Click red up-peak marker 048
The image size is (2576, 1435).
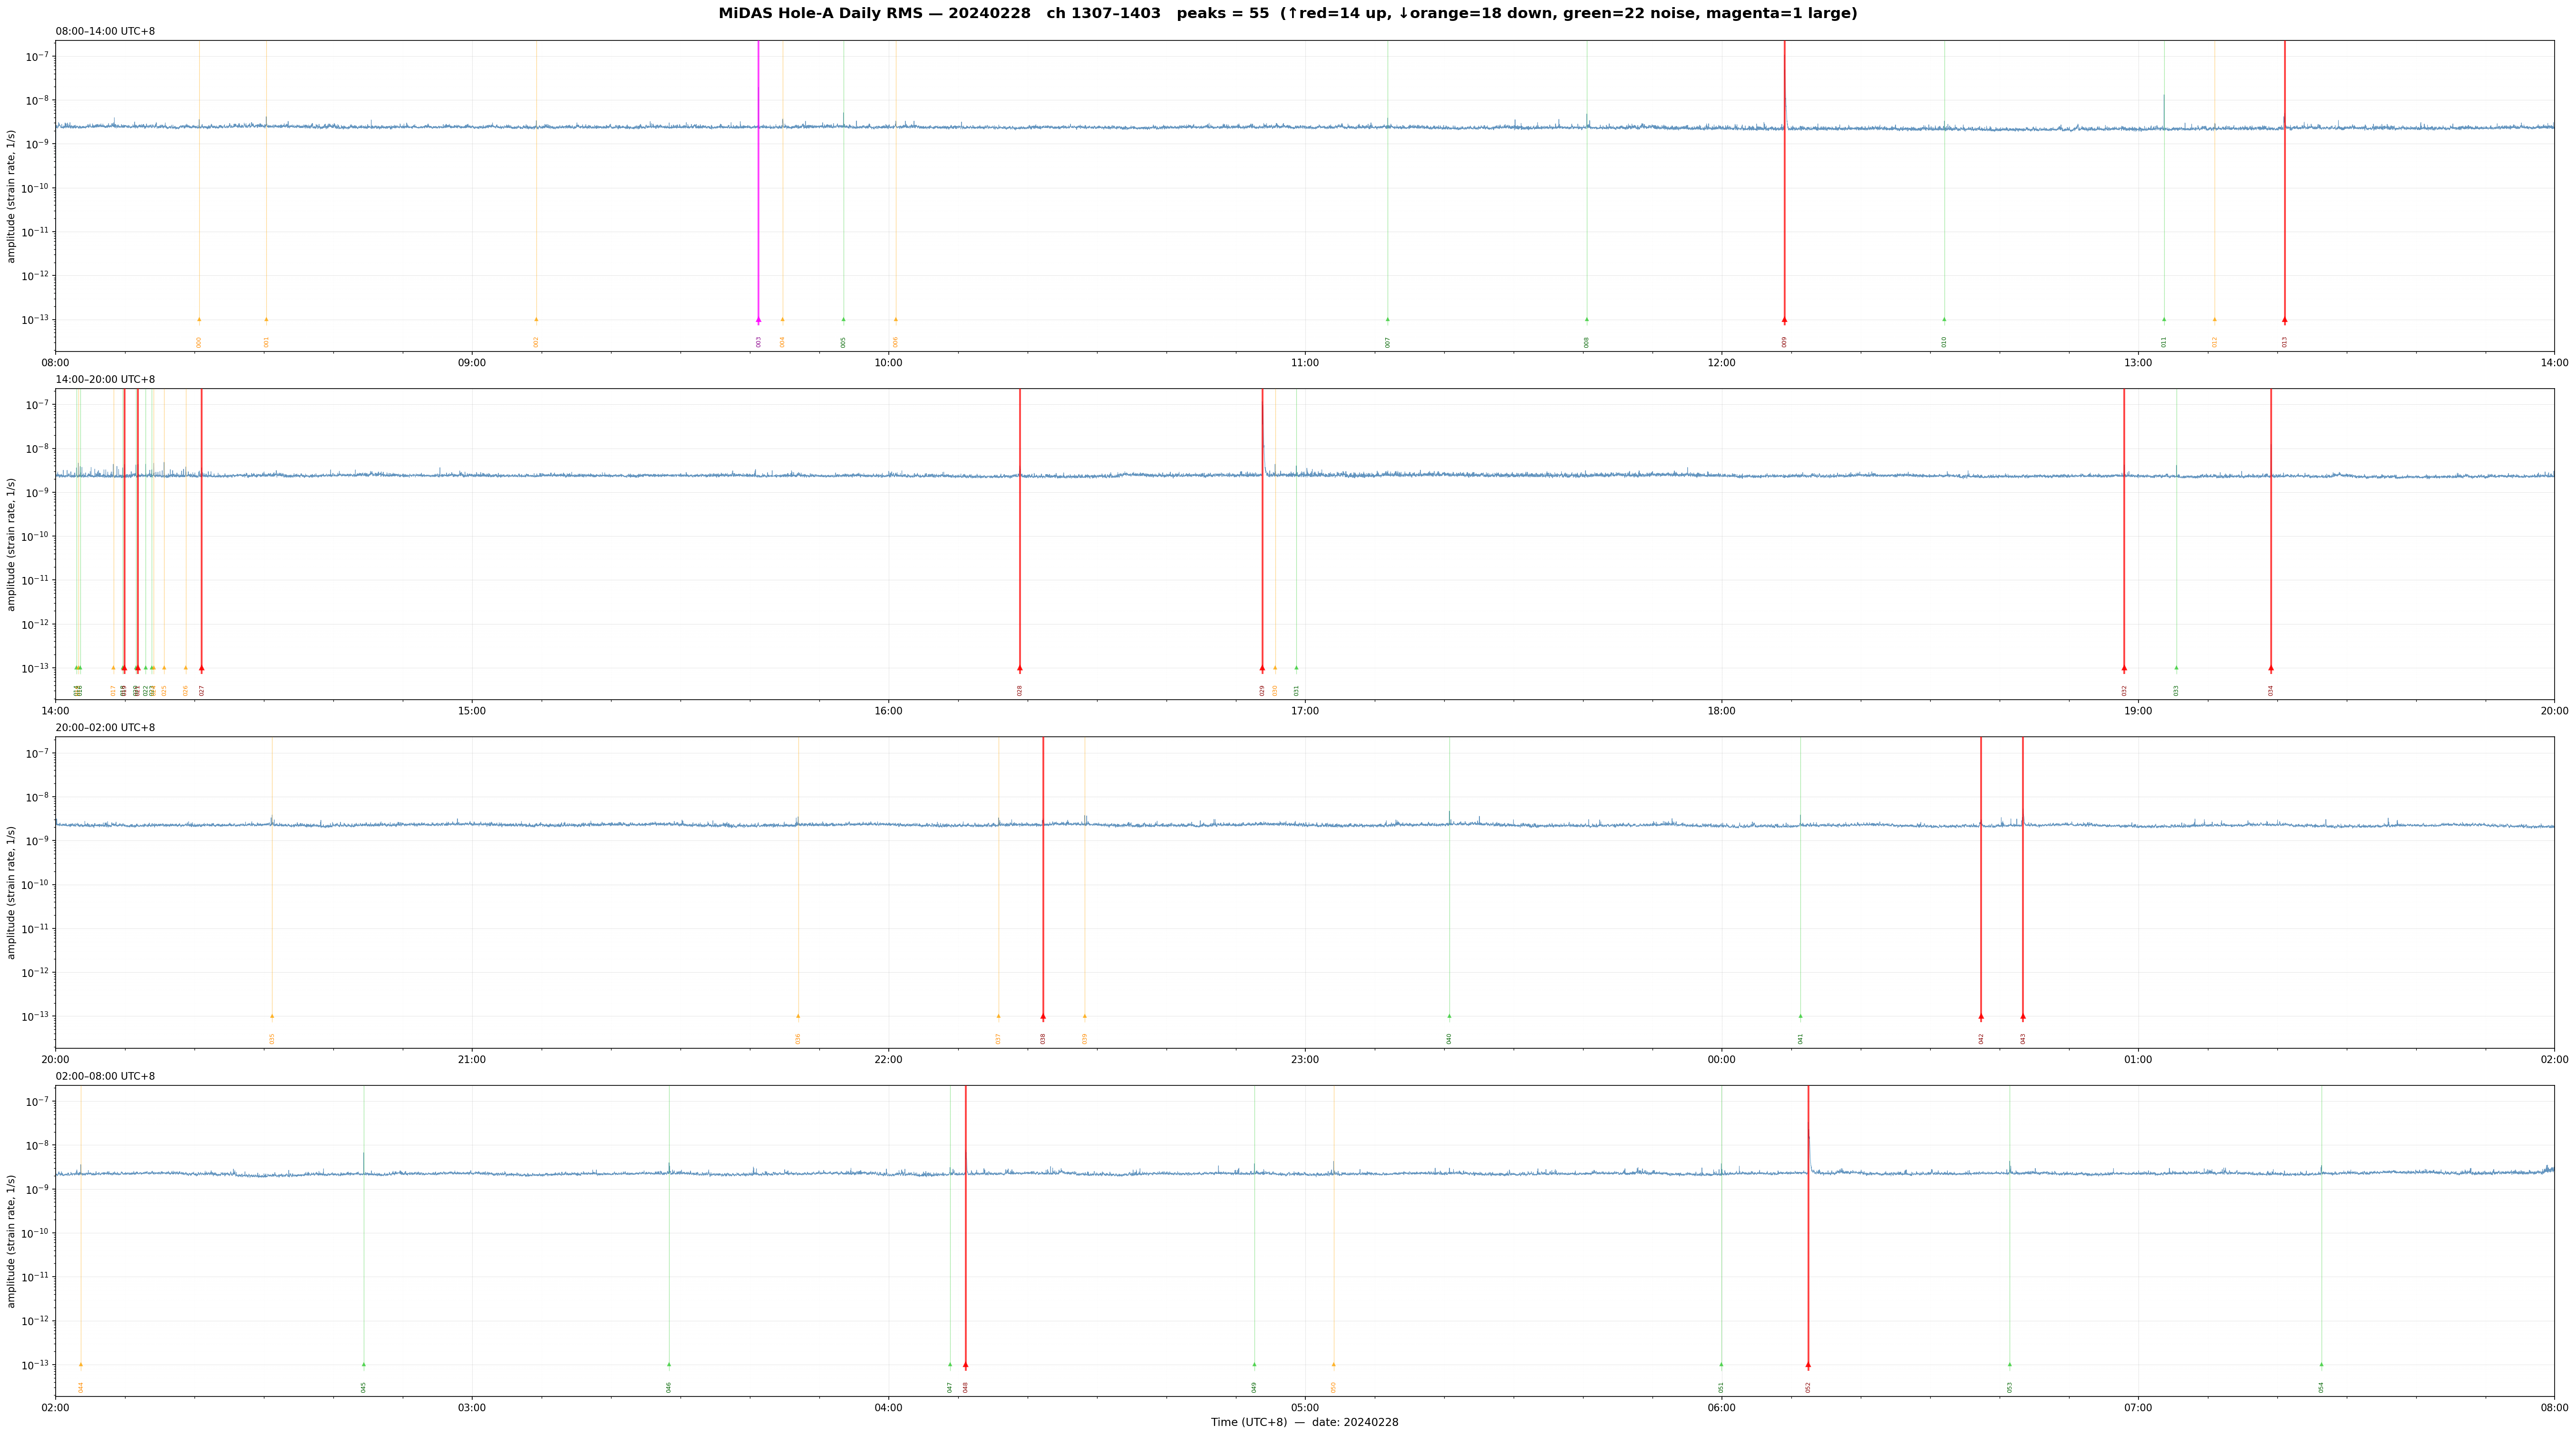coord(965,1364)
